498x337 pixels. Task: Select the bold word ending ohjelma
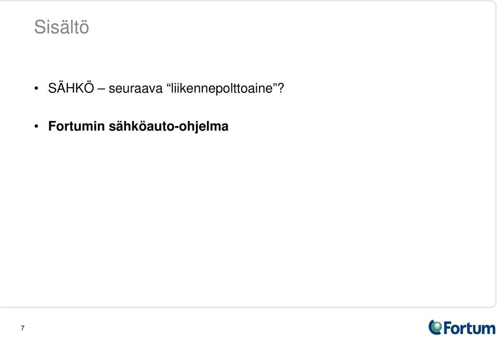pyautogui.click(x=203, y=127)
